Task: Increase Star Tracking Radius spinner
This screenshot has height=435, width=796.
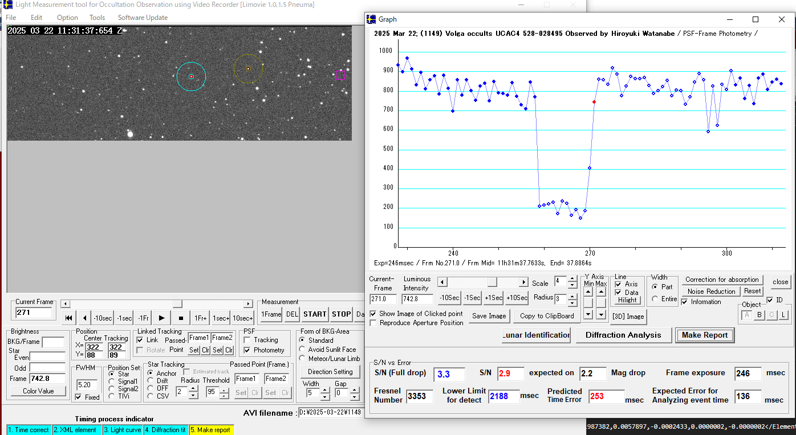Action: pos(193,389)
